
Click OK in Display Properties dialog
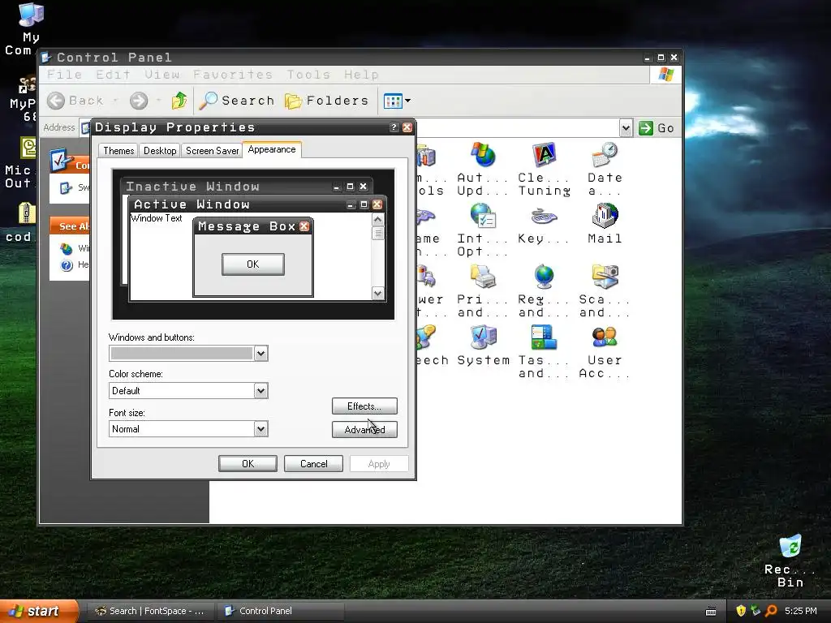tap(248, 463)
